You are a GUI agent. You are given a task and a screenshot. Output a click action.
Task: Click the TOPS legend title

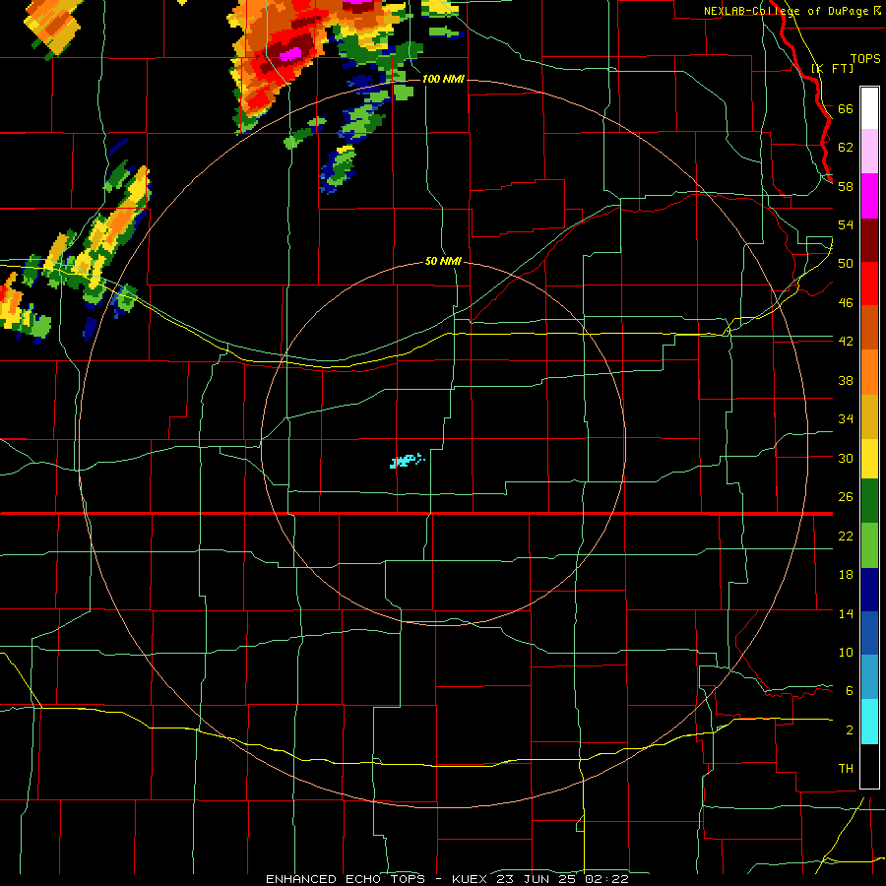tap(865, 59)
